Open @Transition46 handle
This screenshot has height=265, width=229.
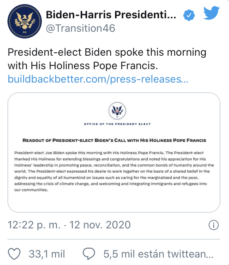pyautogui.click(x=81, y=28)
